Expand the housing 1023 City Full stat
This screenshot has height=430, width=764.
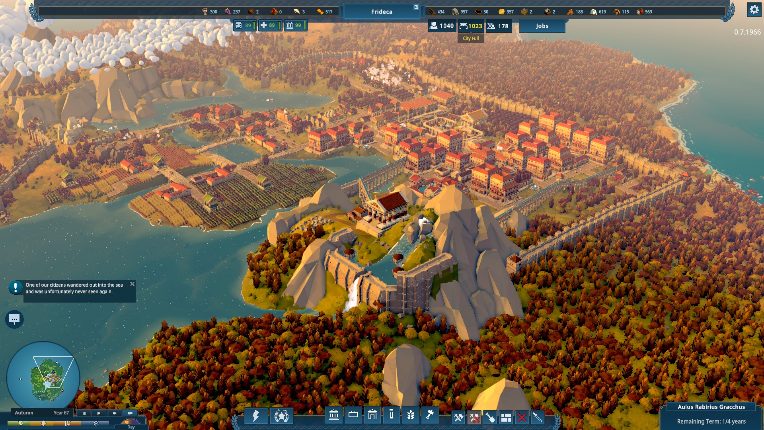[x=471, y=26]
